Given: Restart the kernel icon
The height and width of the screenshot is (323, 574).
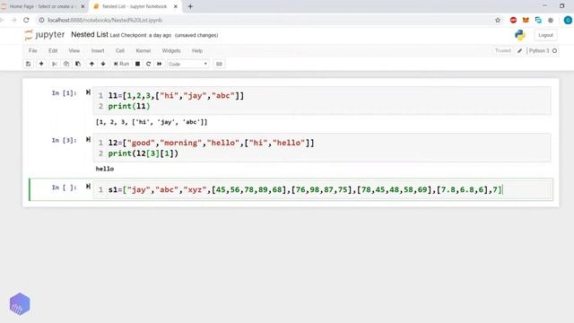Looking at the screenshot, I should [148, 64].
